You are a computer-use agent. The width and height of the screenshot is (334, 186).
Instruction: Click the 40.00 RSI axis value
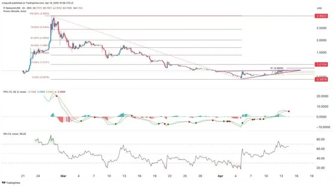point(321,158)
